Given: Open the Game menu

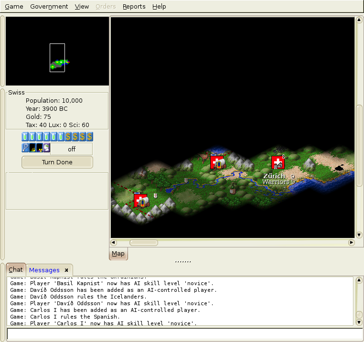Looking at the screenshot, I should pyautogui.click(x=14, y=7).
